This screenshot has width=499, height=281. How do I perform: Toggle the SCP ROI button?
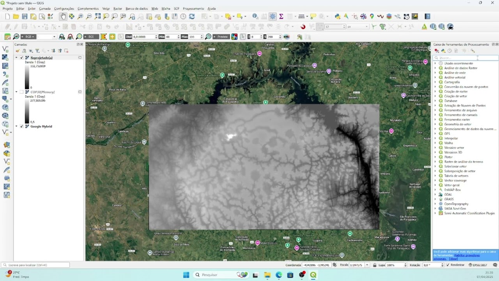click(x=91, y=37)
